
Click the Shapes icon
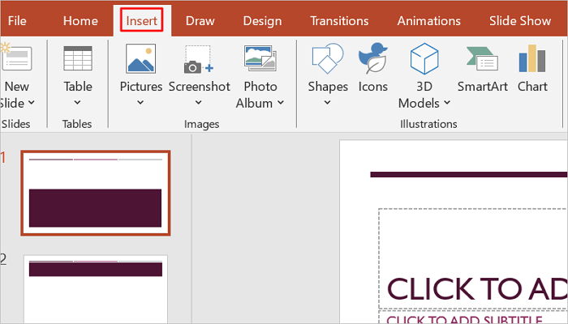point(328,58)
